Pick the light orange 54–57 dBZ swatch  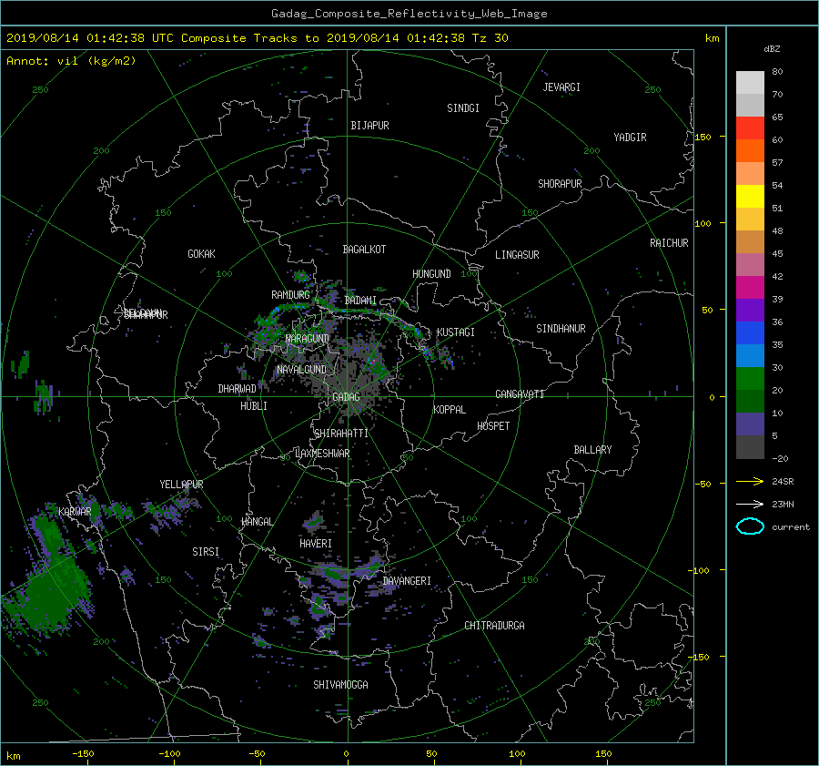click(750, 174)
